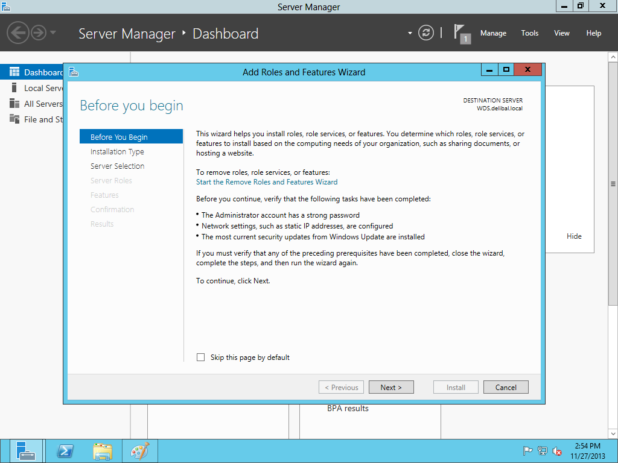Open the Manage menu
This screenshot has width=618, height=463.
click(493, 33)
